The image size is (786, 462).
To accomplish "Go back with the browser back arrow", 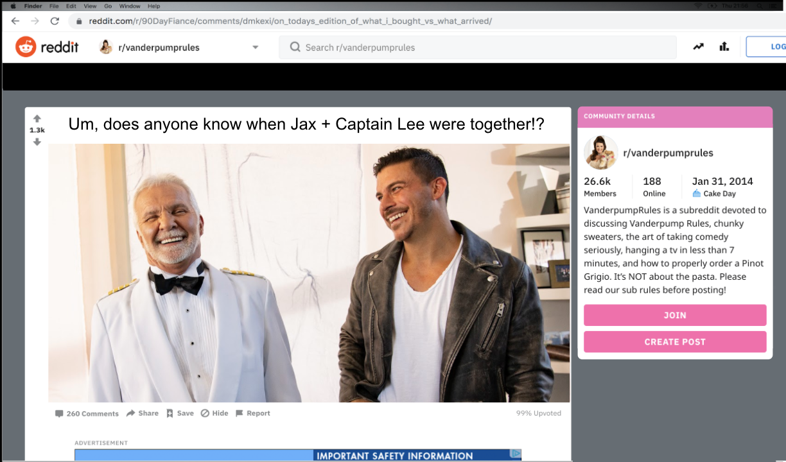I will [15, 21].
